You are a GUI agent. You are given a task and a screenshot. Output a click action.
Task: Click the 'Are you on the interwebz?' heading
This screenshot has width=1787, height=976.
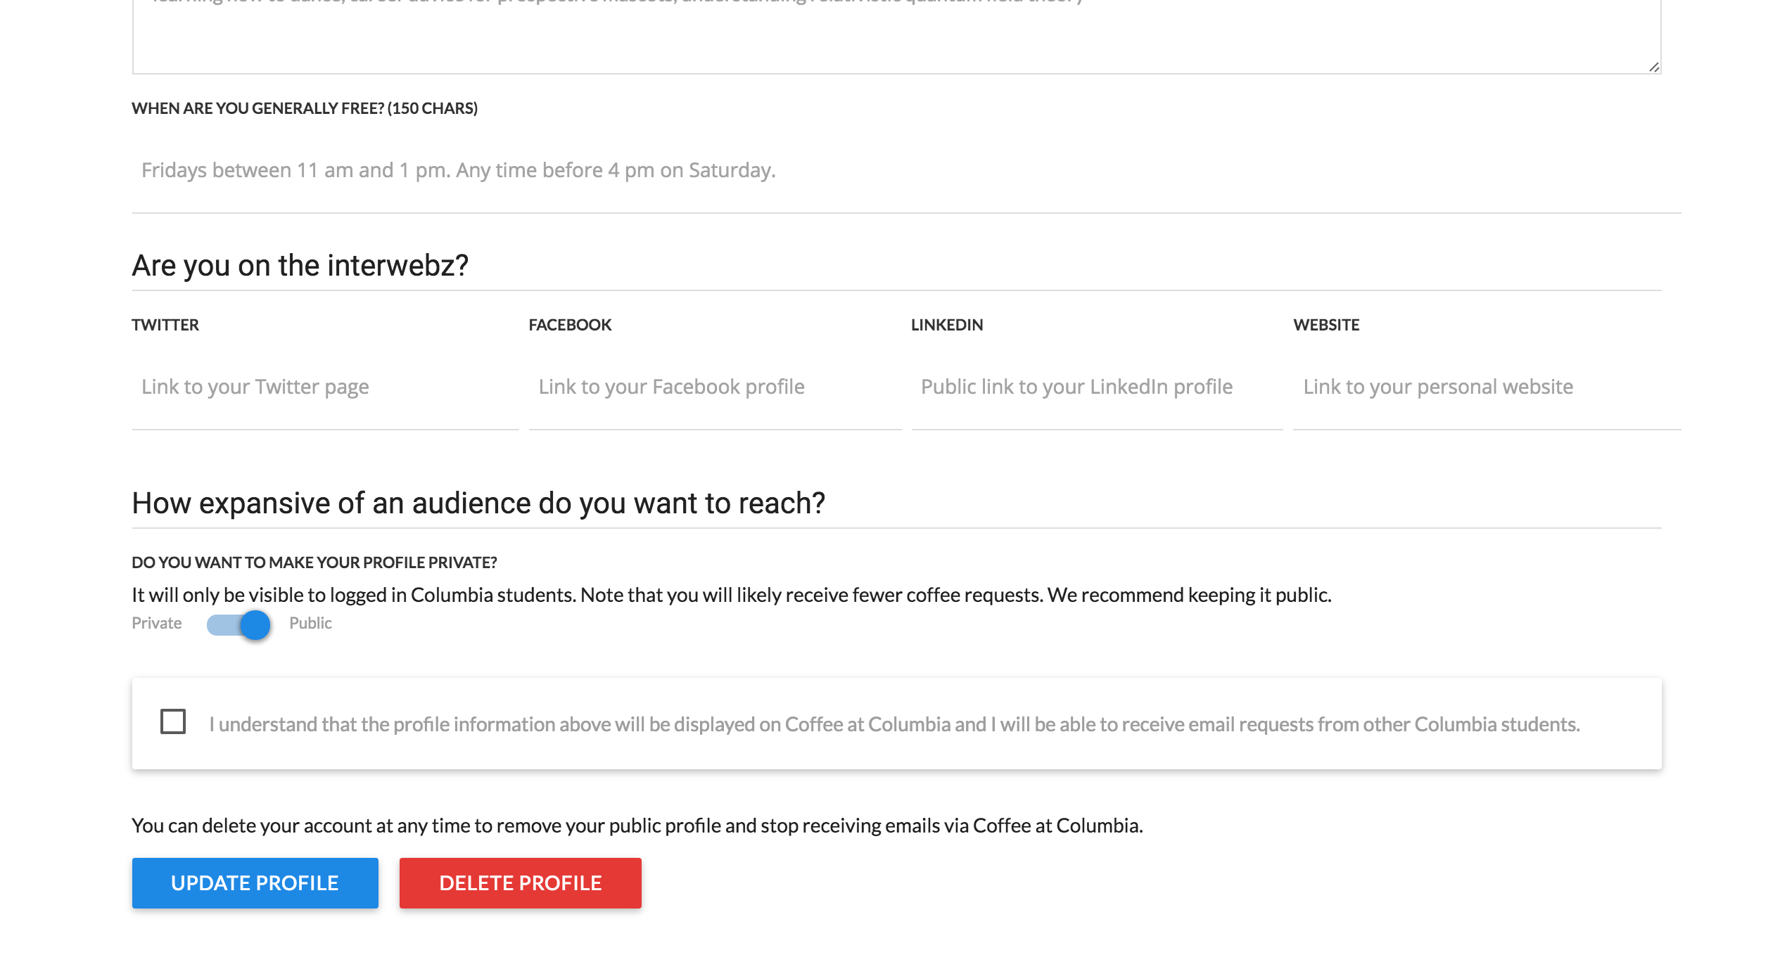[x=300, y=267]
